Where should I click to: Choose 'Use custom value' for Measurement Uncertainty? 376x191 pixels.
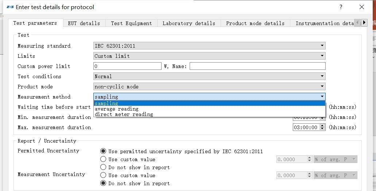[104, 175]
